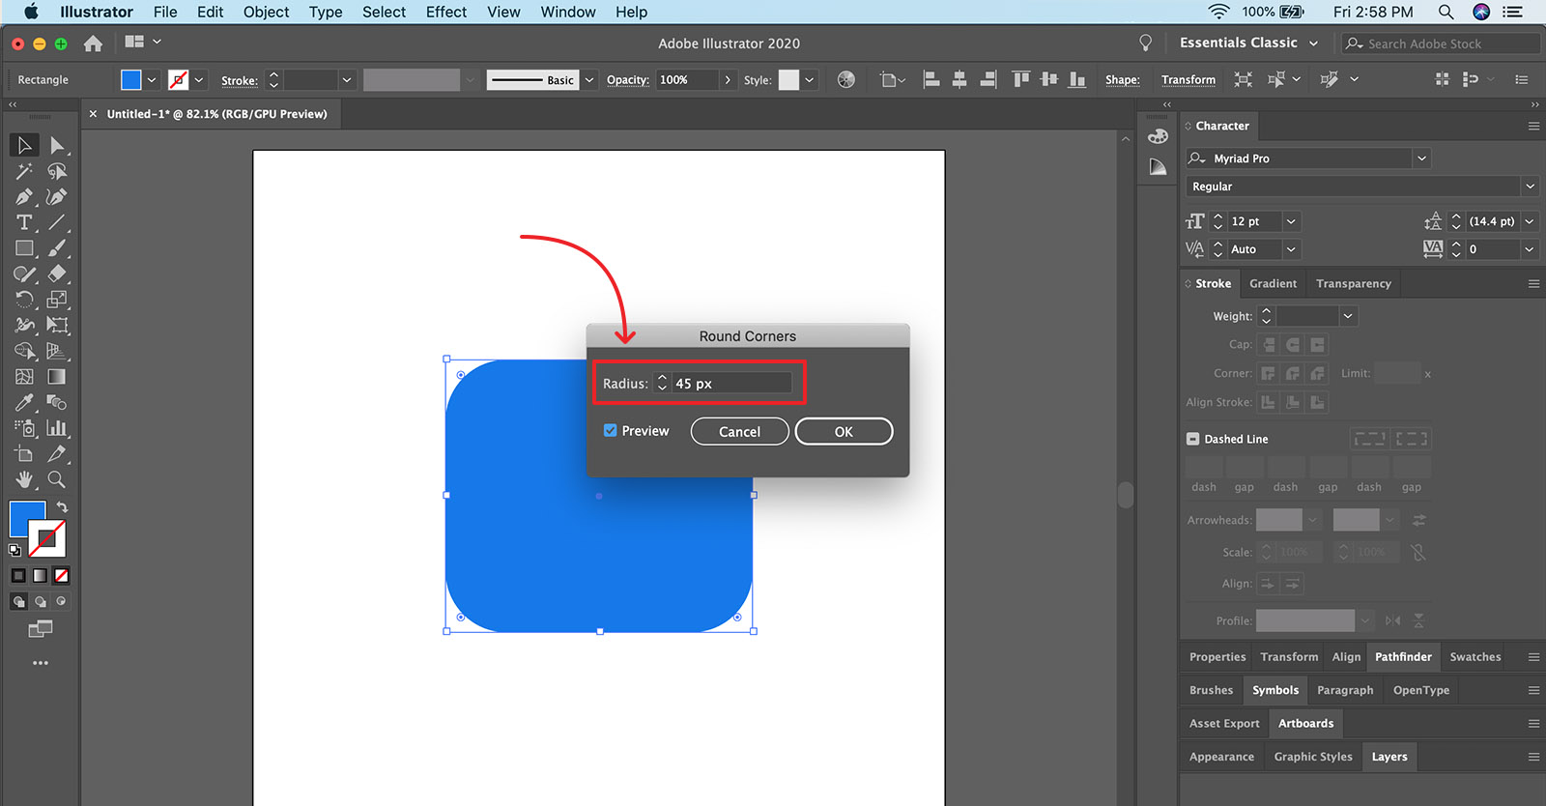Select the Type tool
The image size is (1546, 806).
coord(24,222)
